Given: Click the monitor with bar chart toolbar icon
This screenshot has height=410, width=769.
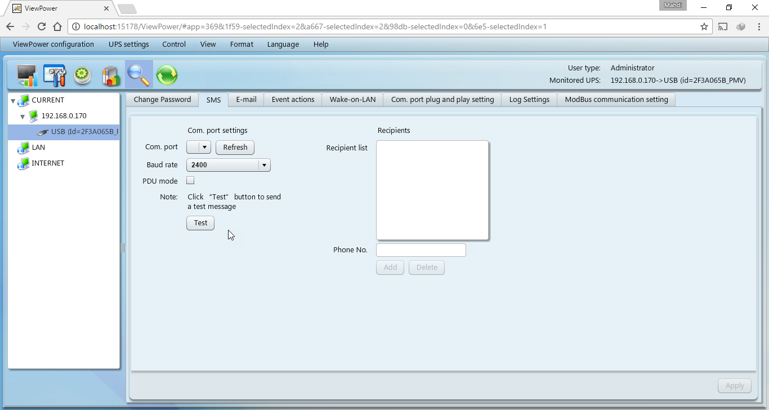Looking at the screenshot, I should (x=26, y=75).
